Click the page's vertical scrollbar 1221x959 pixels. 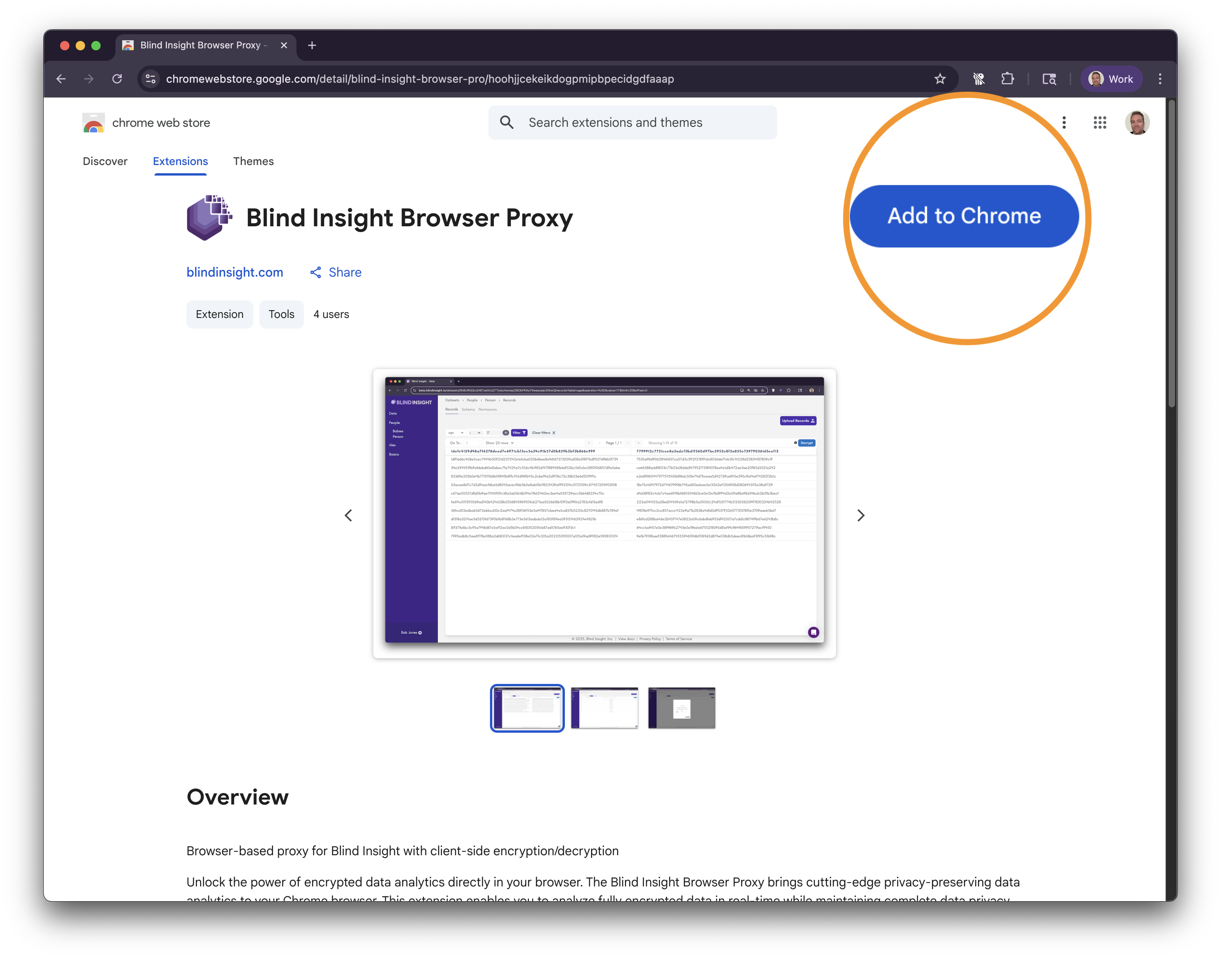(1171, 253)
